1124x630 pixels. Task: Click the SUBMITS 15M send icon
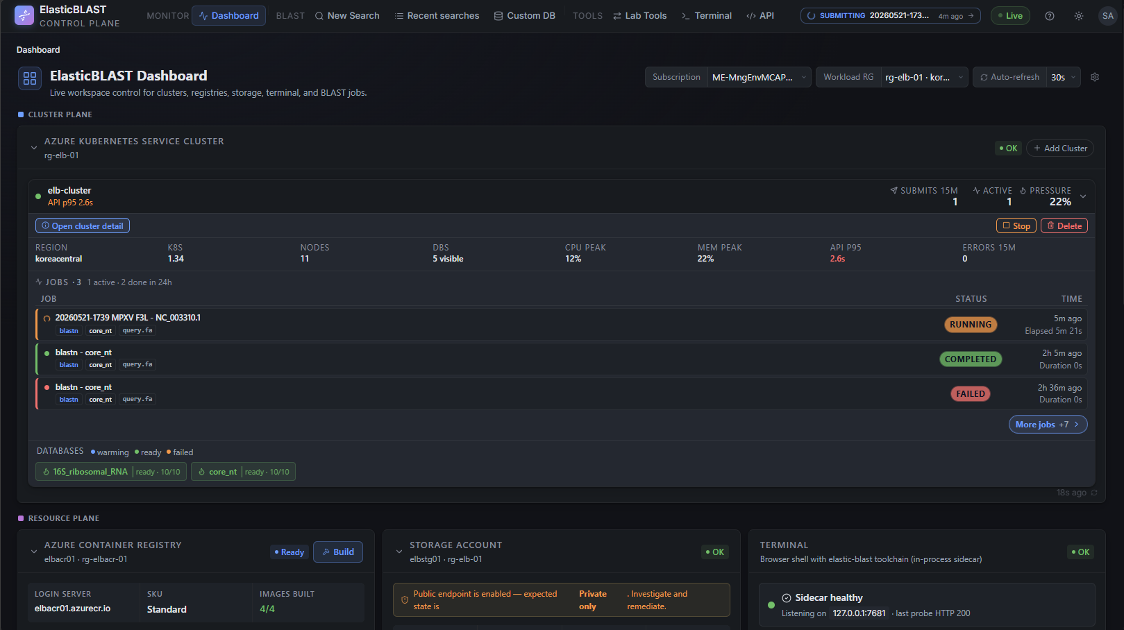pos(894,190)
